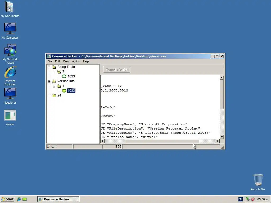The width and height of the screenshot is (271, 203).
Task: Click the horizontal scrollbar right arrow
Action: click(218, 141)
